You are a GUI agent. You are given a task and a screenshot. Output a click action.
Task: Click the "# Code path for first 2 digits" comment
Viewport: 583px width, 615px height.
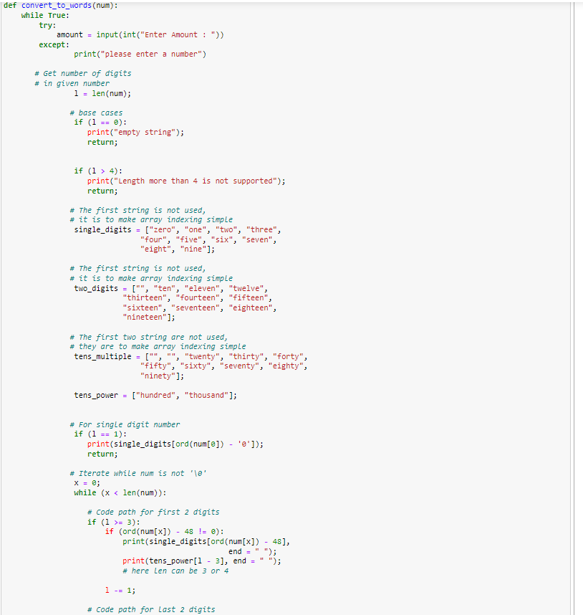pos(153,512)
